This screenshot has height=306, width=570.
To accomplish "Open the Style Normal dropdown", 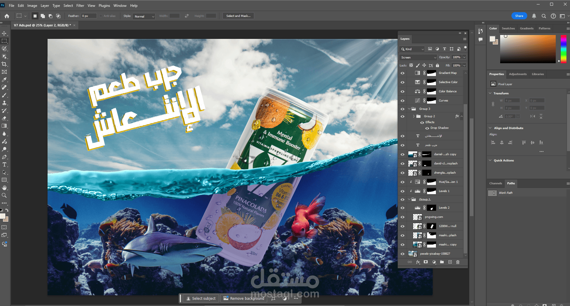I will tap(144, 16).
